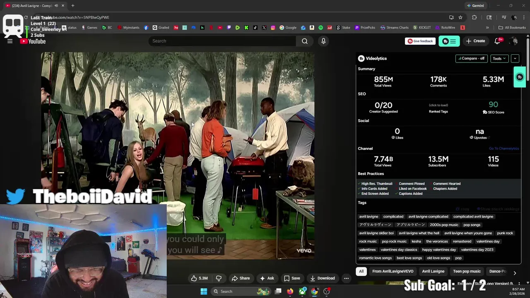Click the 'kesha' tag
530x298 pixels.
coord(416,241)
